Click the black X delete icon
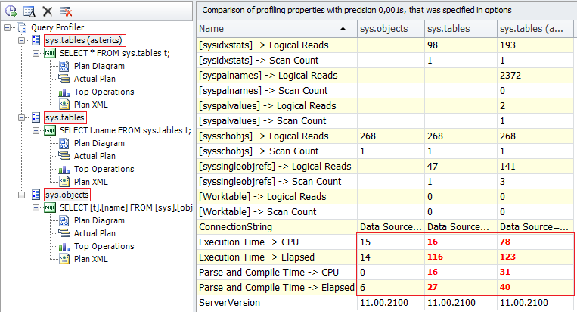 pyautogui.click(x=47, y=11)
